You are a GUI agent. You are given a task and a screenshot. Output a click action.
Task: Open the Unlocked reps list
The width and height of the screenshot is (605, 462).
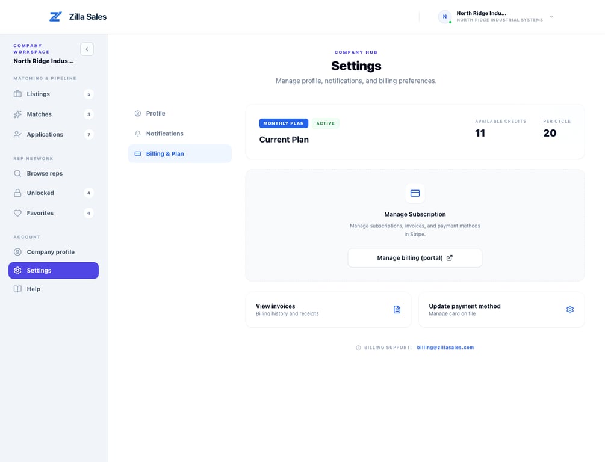pyautogui.click(x=53, y=193)
